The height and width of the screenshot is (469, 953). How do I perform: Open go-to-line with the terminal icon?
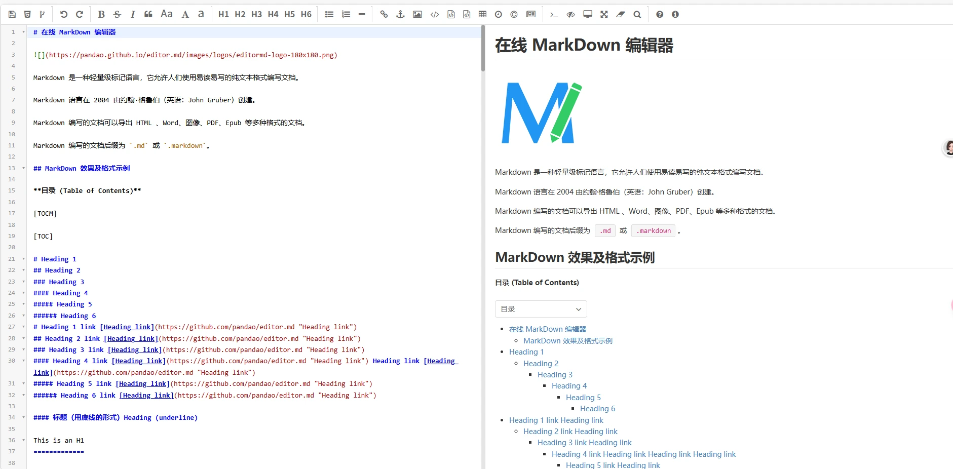point(554,14)
